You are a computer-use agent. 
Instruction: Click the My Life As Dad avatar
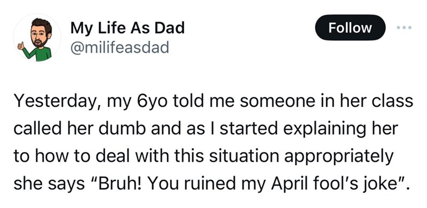point(37,37)
